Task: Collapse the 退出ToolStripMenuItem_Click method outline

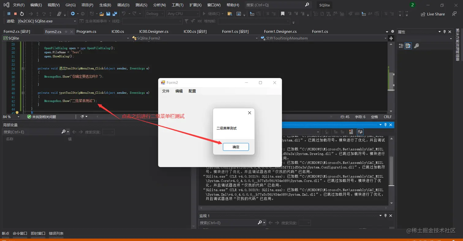Action: click(x=23, y=69)
